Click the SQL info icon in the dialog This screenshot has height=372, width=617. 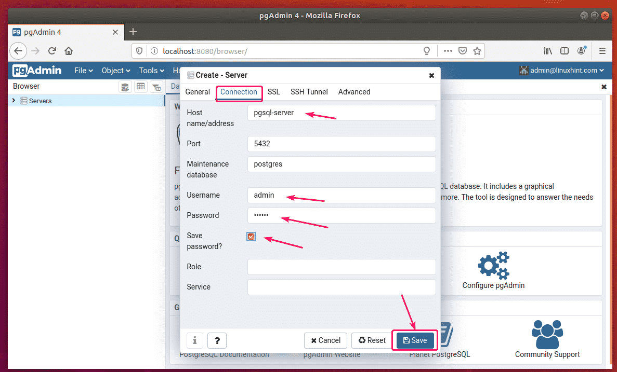(x=195, y=340)
